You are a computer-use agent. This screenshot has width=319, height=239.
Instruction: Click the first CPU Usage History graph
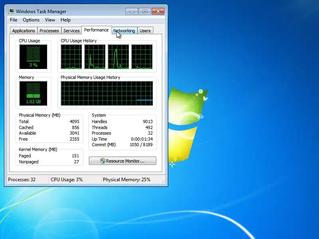(x=71, y=57)
